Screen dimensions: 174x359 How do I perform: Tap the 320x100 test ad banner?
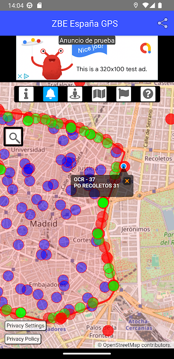[87, 58]
